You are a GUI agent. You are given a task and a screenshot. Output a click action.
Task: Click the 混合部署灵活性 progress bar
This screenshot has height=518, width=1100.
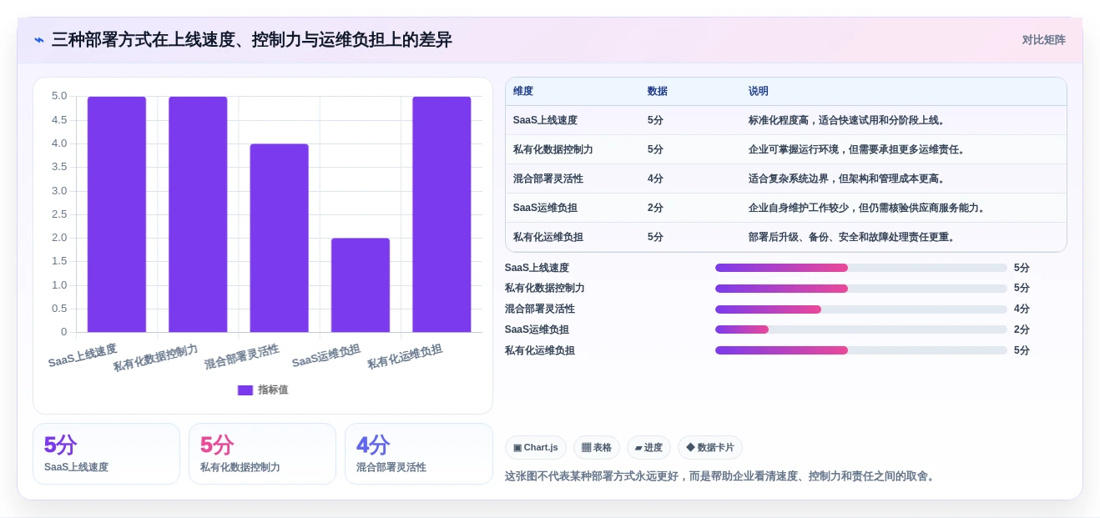click(861, 309)
